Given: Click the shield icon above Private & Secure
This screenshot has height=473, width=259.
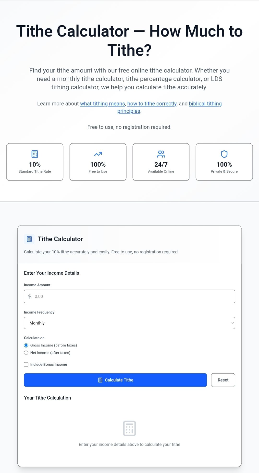Looking at the screenshot, I should click(x=224, y=154).
